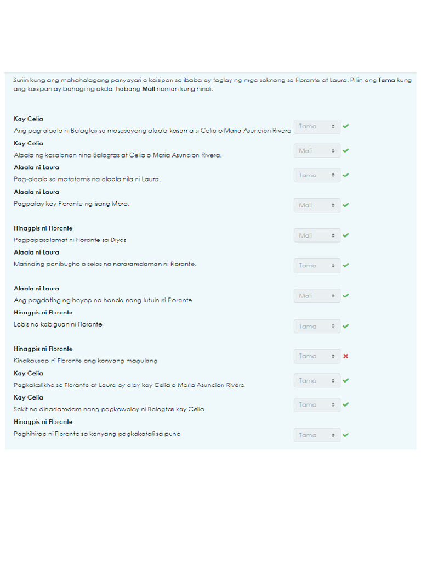Click the statement "Pagpapasalamat ni Florante sa Diyos"

tap(70, 240)
